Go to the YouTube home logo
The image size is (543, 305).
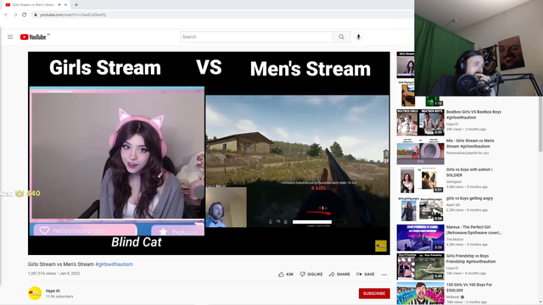point(33,37)
